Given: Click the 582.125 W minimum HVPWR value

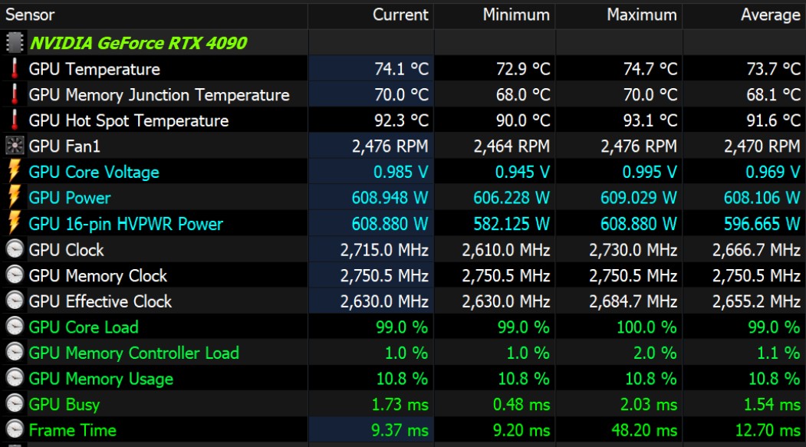Looking at the screenshot, I should [x=512, y=224].
